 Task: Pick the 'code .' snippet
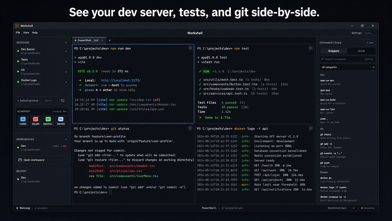pyautogui.click(x=347, y=120)
